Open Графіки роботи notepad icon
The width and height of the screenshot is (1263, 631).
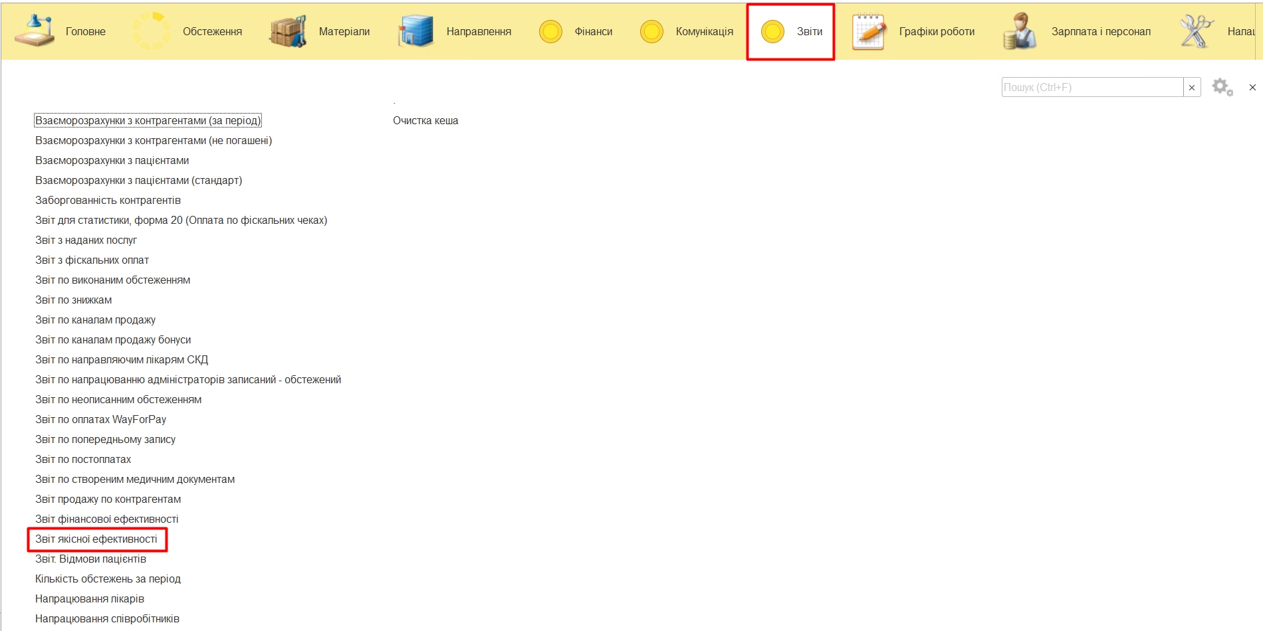869,31
